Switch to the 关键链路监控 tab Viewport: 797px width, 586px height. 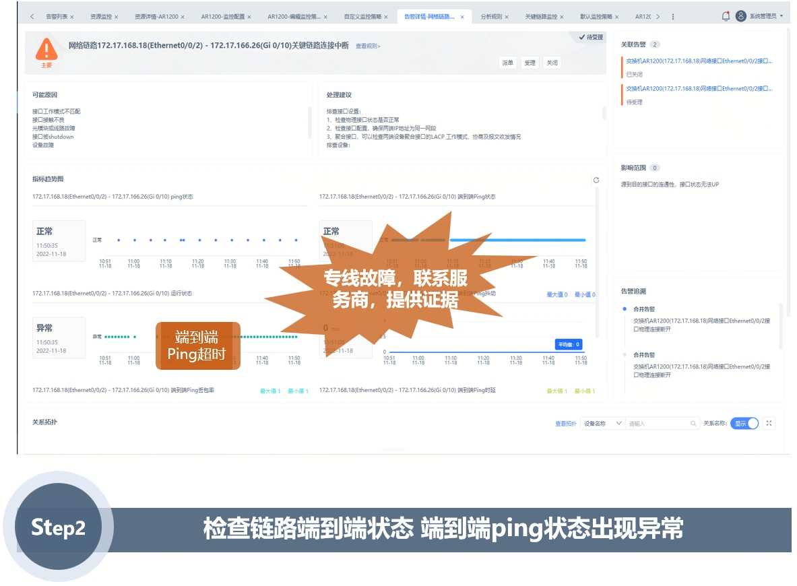point(541,17)
